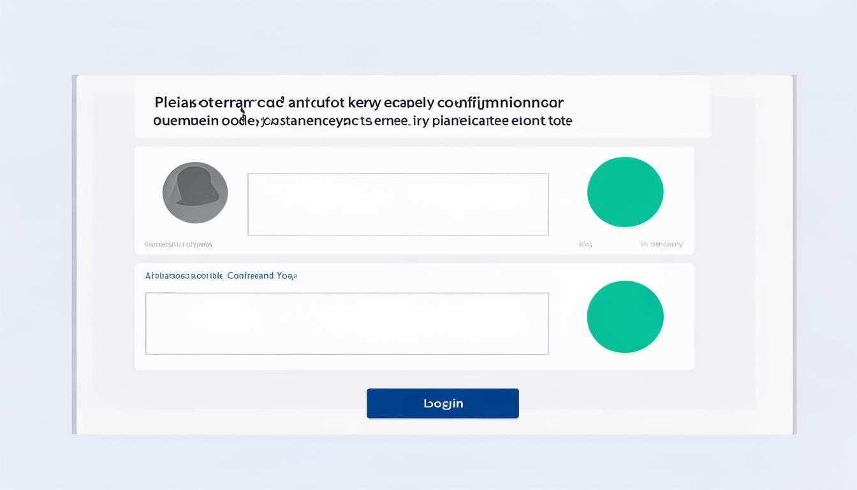Click the blue login button
Image resolution: width=857 pixels, height=490 pixels.
point(443,403)
